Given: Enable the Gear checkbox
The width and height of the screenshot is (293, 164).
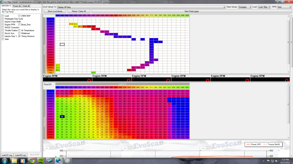Looking at the screenshot, I should [x=3, y=39].
